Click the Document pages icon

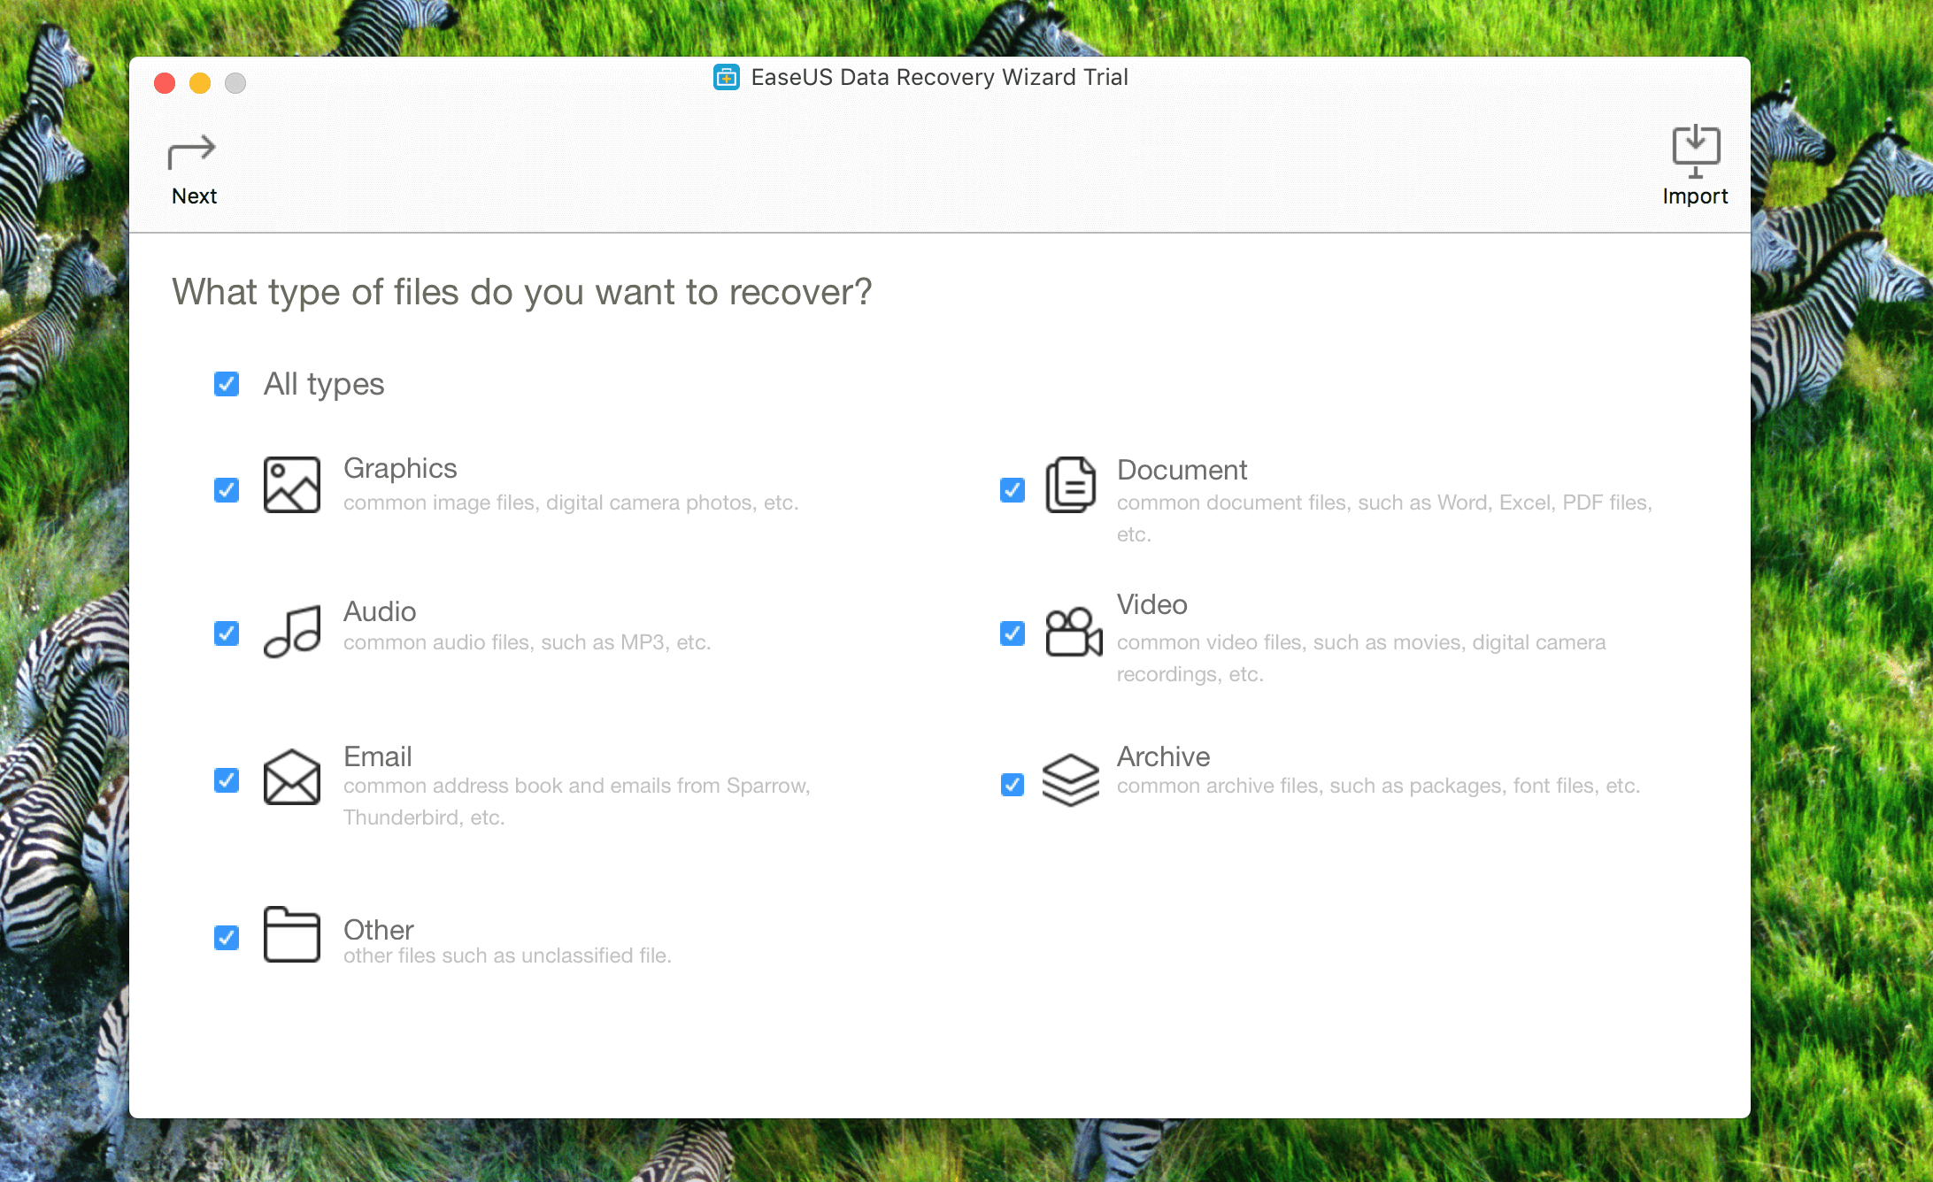pyautogui.click(x=1070, y=485)
